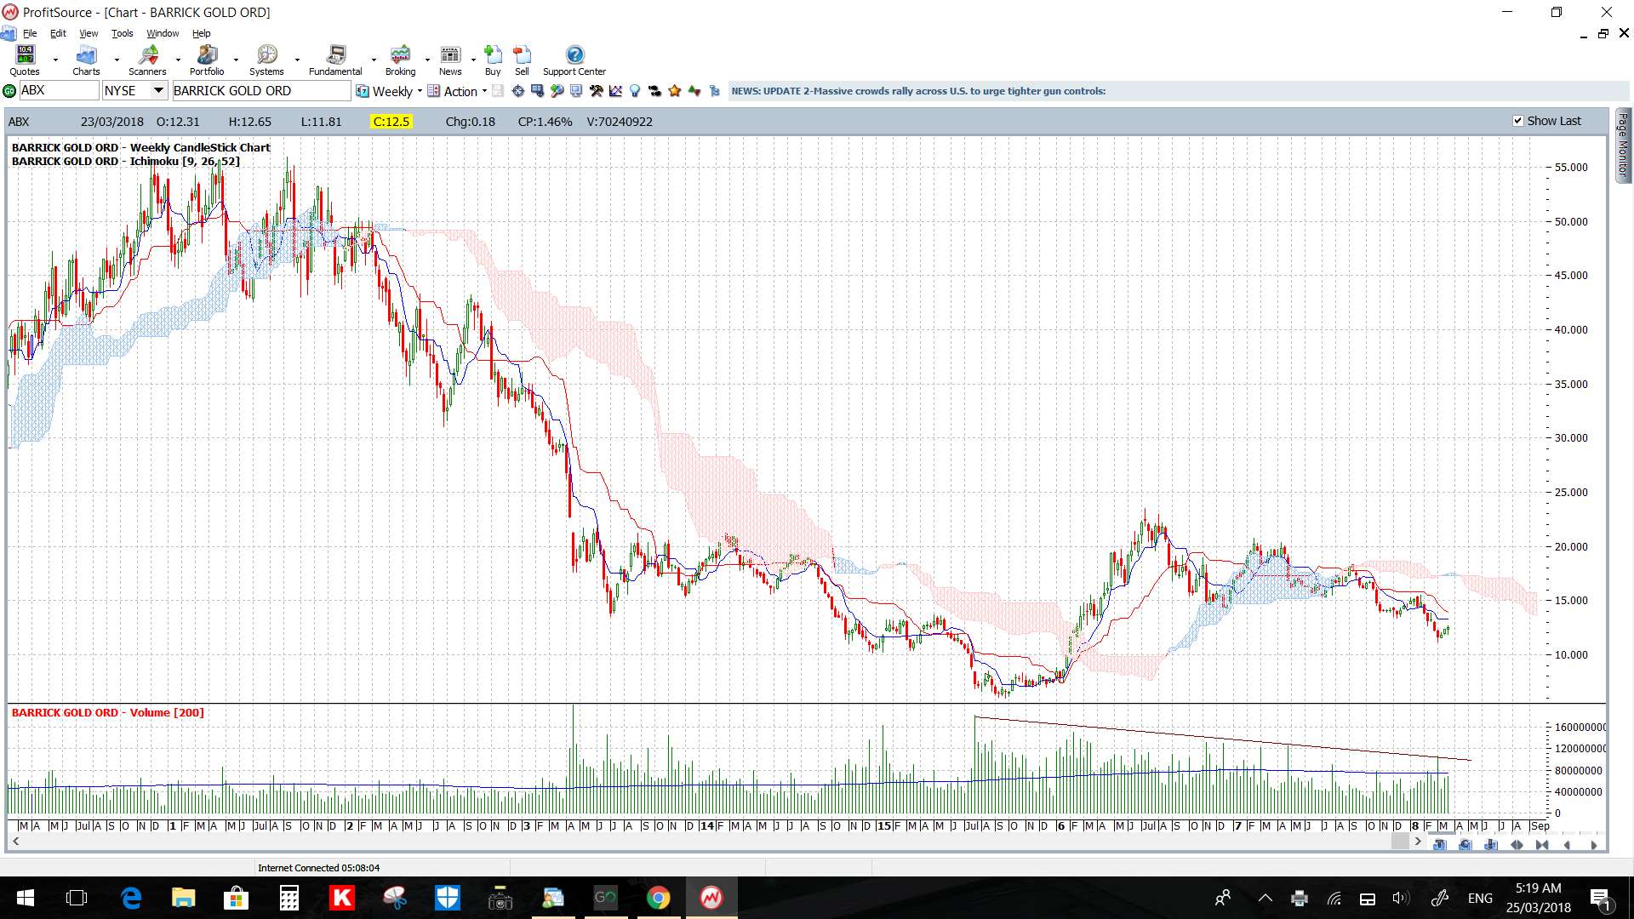Open the Calculator from taskbar
1634x919 pixels.
coord(289,898)
